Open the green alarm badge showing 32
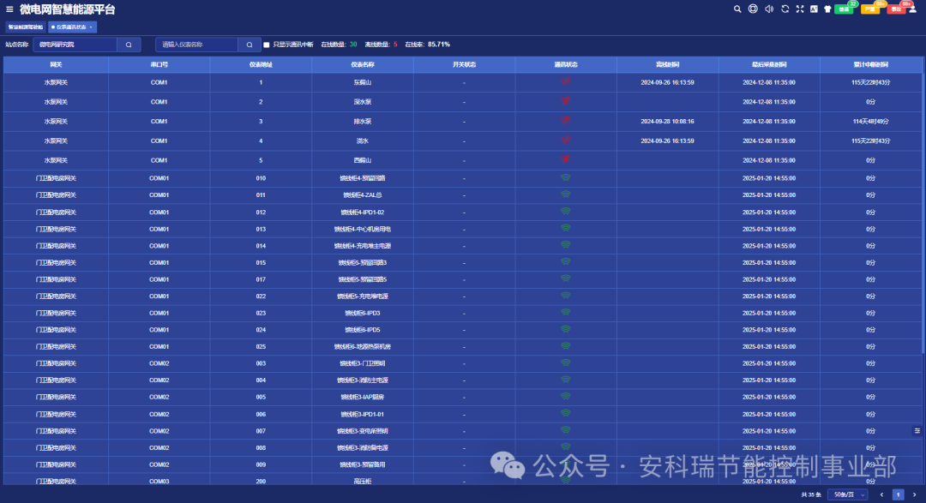926x503 pixels. (x=845, y=9)
